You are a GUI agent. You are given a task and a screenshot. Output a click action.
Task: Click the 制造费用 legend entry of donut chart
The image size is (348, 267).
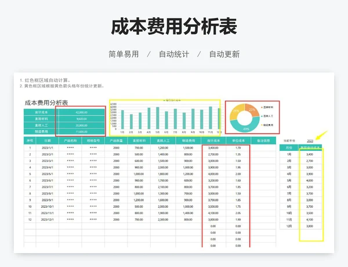267,125
